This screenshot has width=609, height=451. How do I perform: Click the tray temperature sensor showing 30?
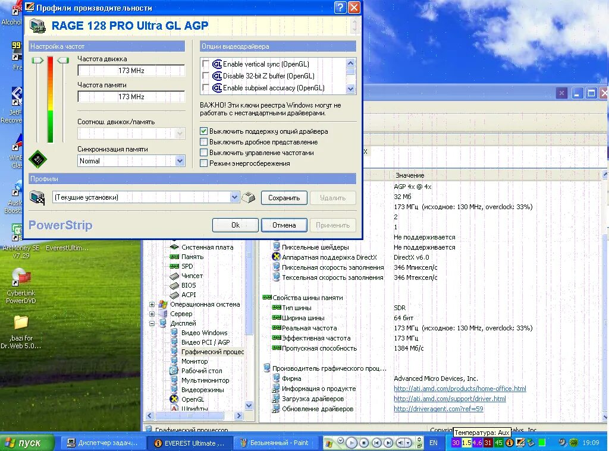click(x=456, y=443)
